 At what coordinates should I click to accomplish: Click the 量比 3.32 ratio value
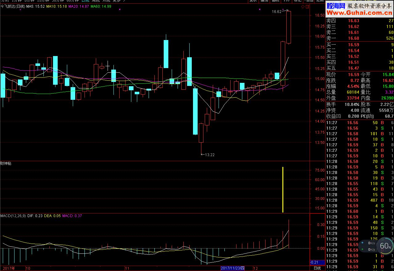point(389,92)
